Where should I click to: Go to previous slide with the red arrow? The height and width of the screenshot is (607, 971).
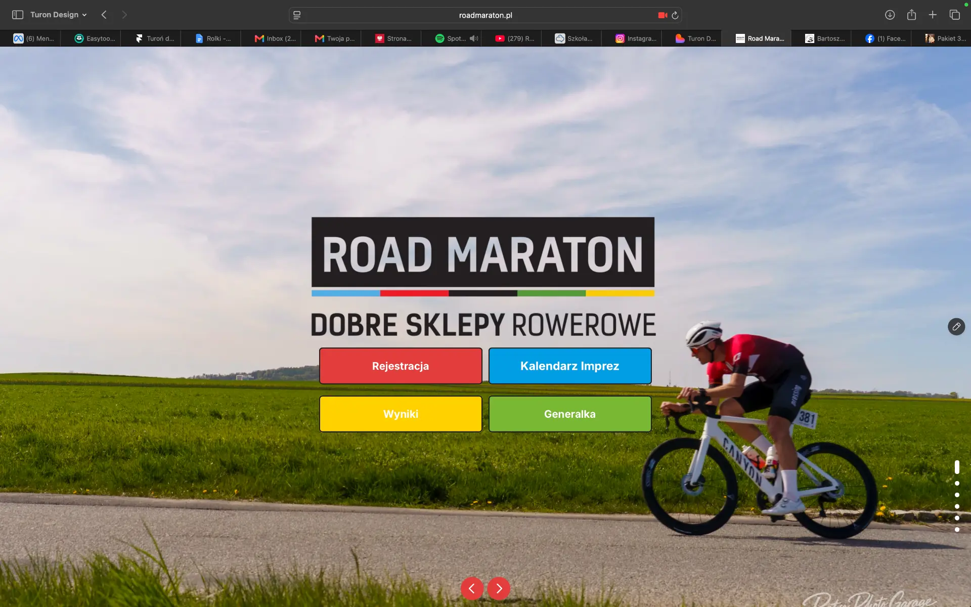click(x=472, y=588)
